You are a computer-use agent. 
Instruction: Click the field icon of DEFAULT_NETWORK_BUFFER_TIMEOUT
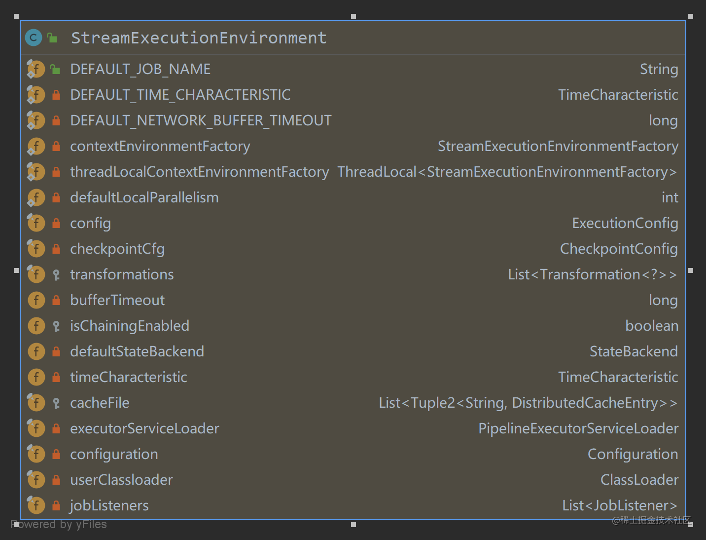pyautogui.click(x=36, y=120)
